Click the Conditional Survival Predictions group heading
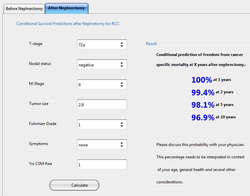Screen dimensions: 250x196 click(68, 24)
